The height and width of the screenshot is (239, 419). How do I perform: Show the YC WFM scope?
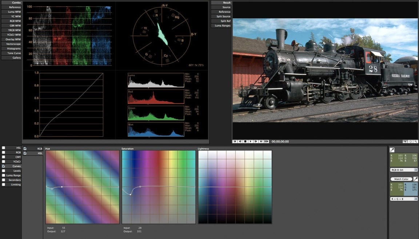tap(11, 16)
